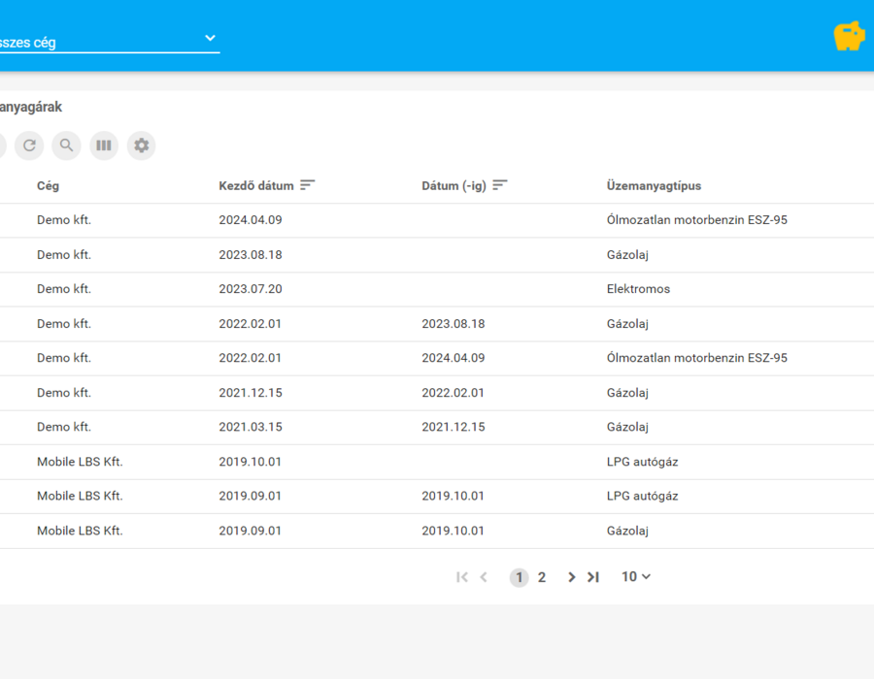
Task: Select the Elektromos fuel type cell
Action: (x=638, y=289)
